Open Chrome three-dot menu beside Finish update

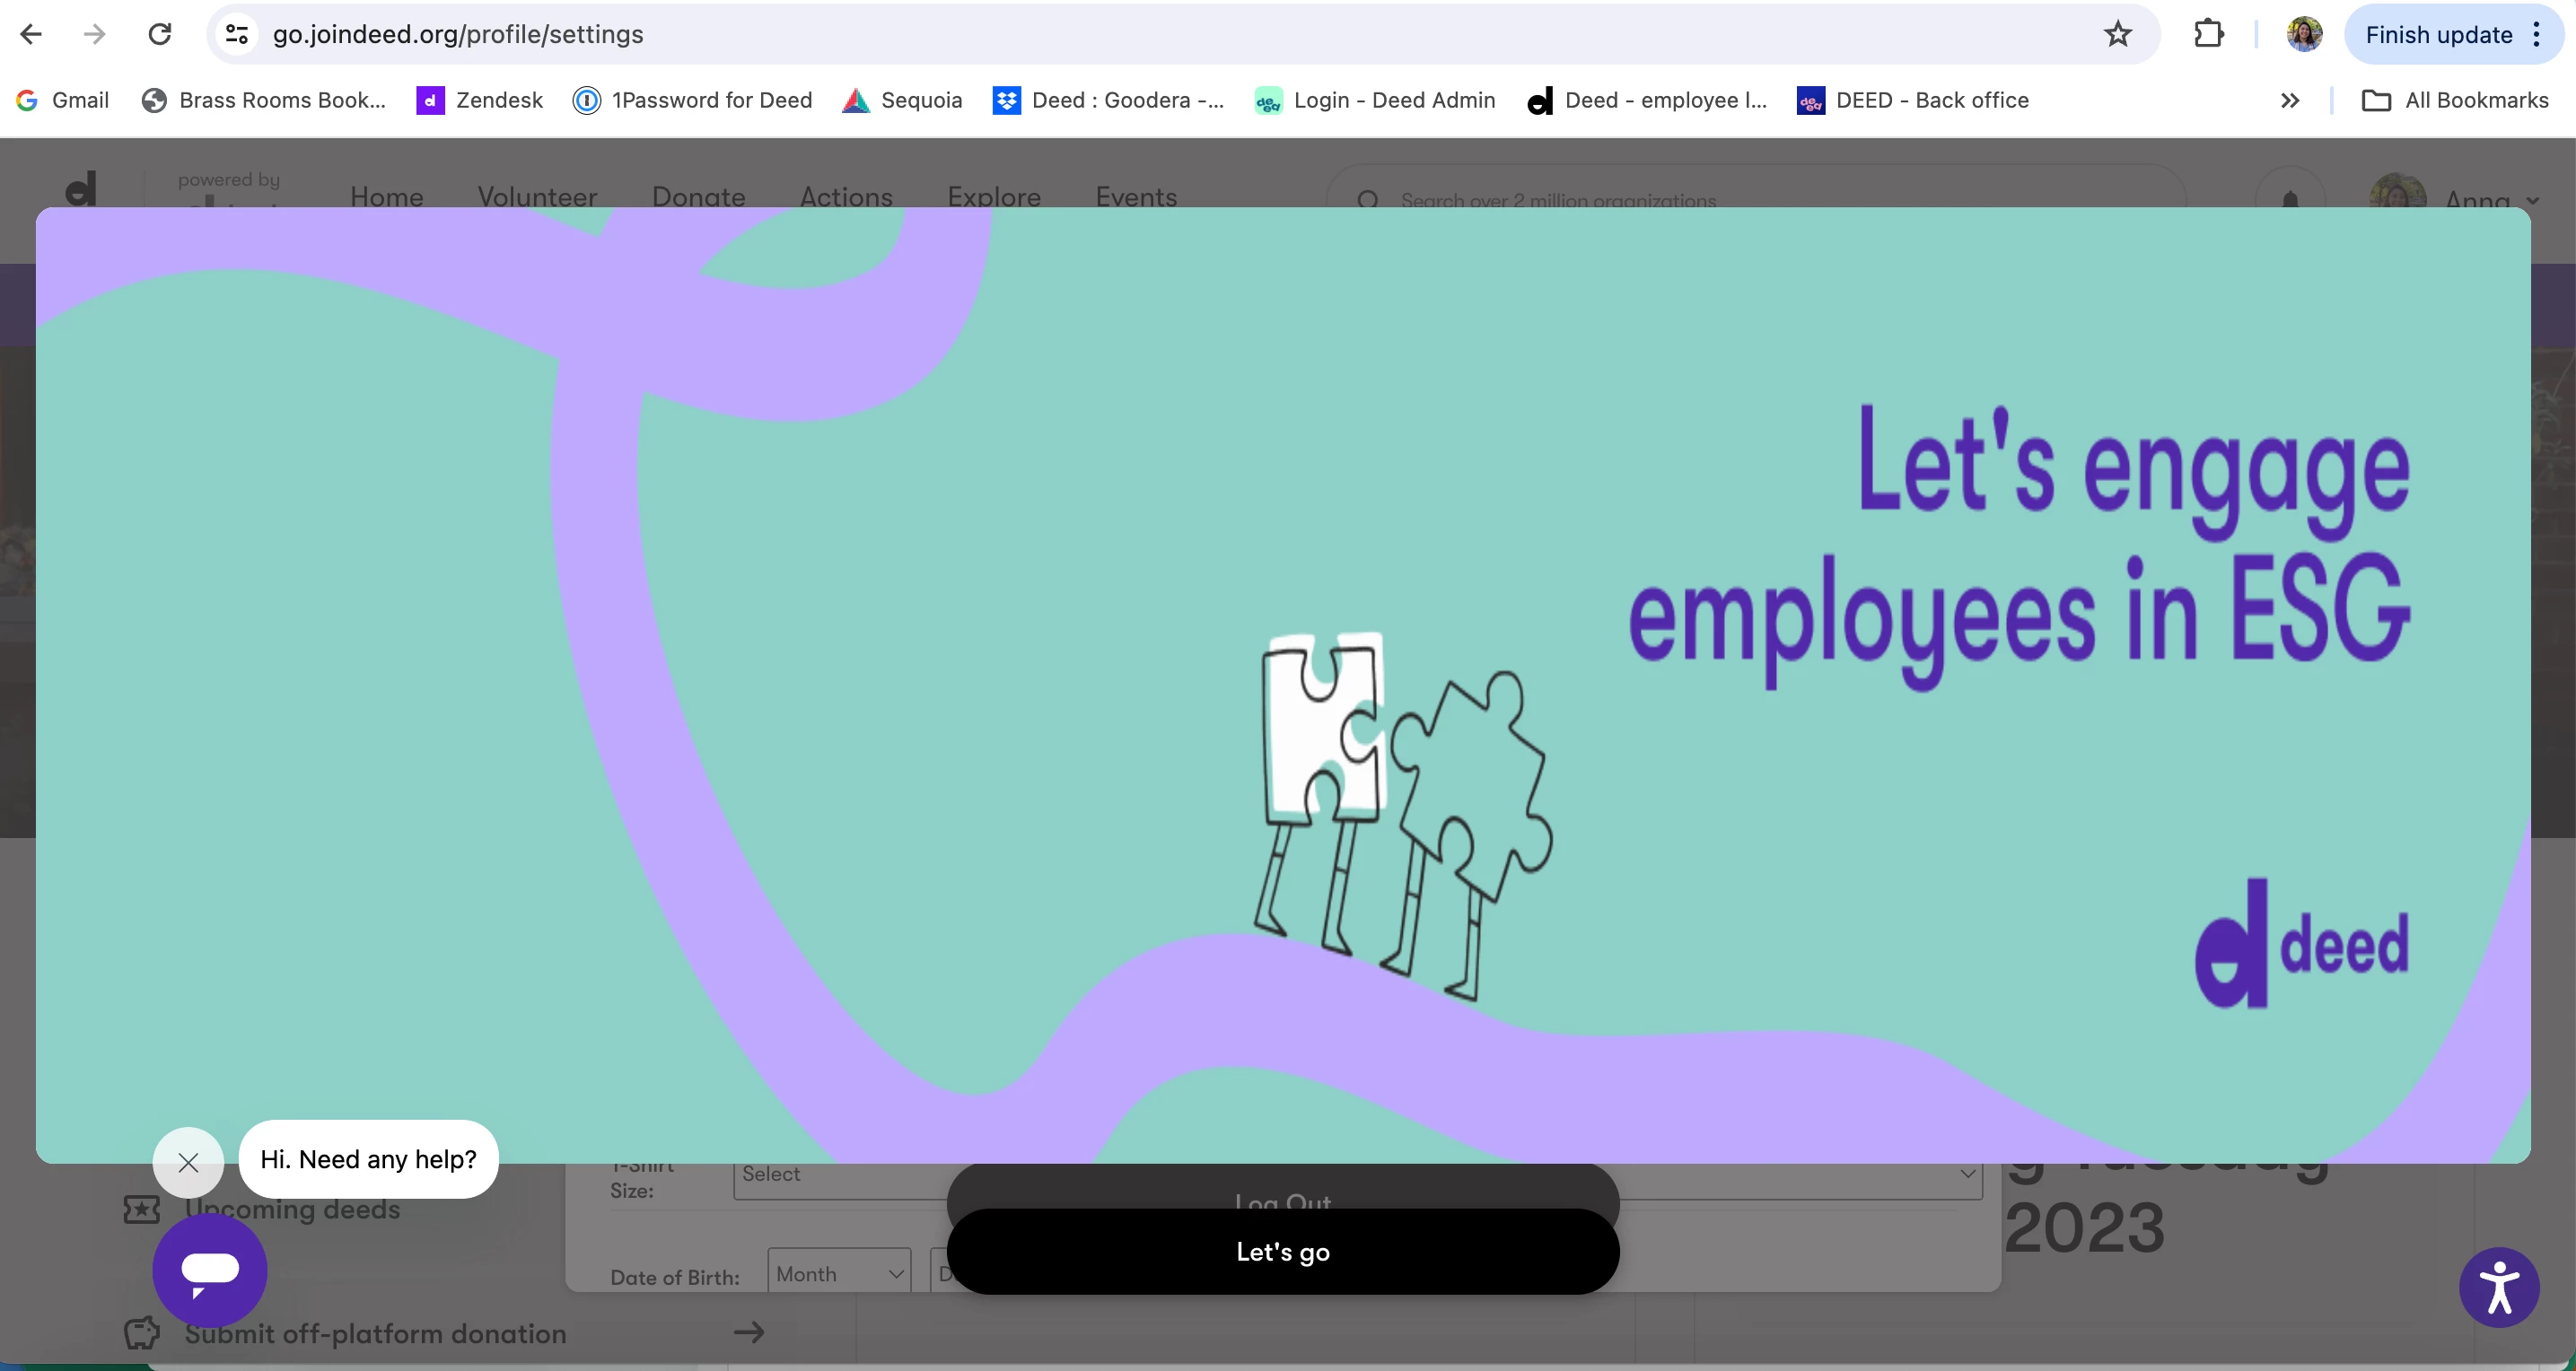2537,34
